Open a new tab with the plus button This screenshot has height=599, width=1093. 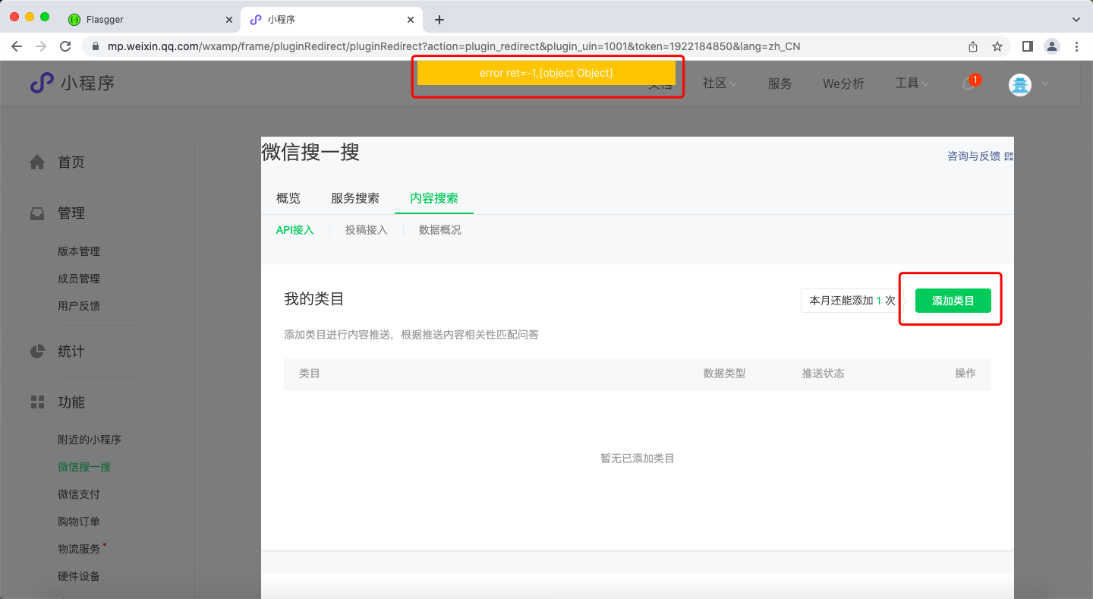coord(439,20)
